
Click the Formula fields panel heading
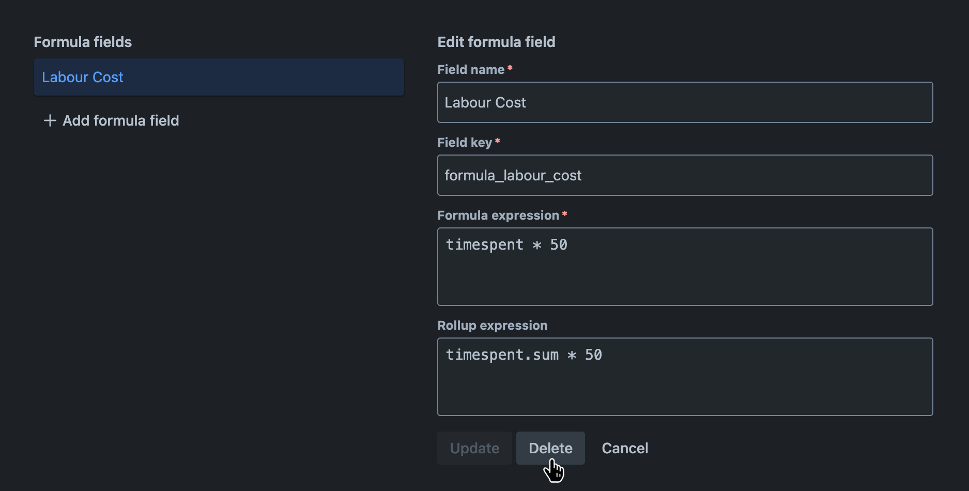pos(83,41)
